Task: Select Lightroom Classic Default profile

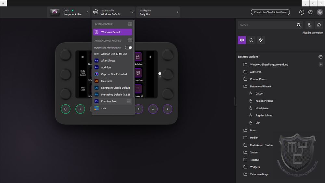Action: tap(112, 88)
